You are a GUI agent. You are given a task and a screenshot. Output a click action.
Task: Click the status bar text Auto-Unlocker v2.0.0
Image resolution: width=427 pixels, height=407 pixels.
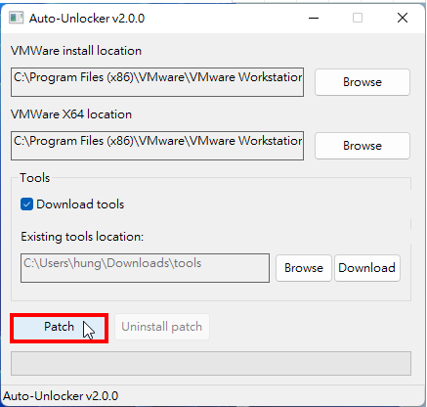[61, 396]
